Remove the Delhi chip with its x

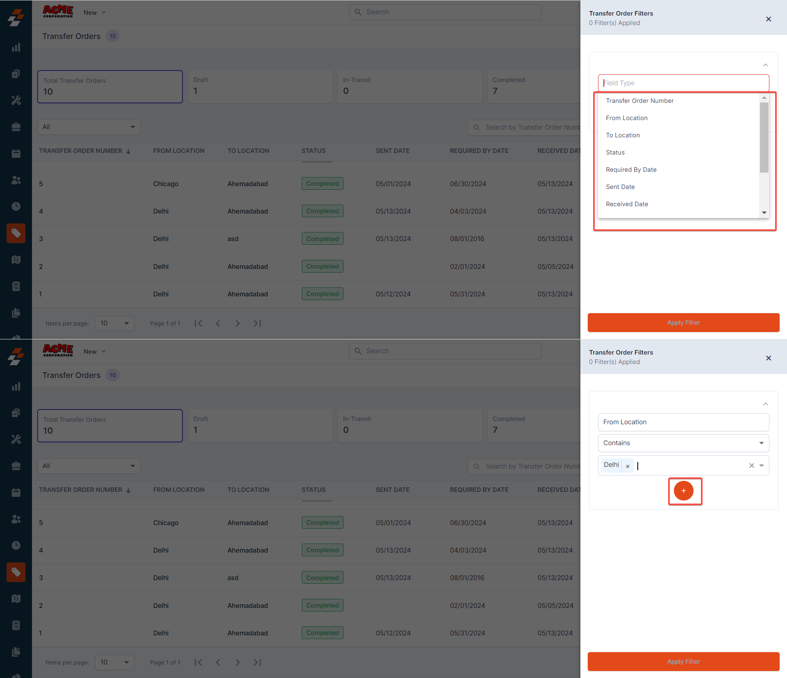[x=628, y=466]
